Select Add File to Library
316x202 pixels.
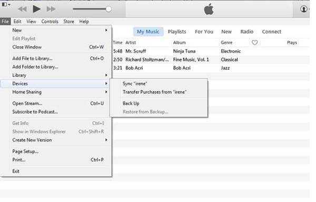click(x=56, y=58)
